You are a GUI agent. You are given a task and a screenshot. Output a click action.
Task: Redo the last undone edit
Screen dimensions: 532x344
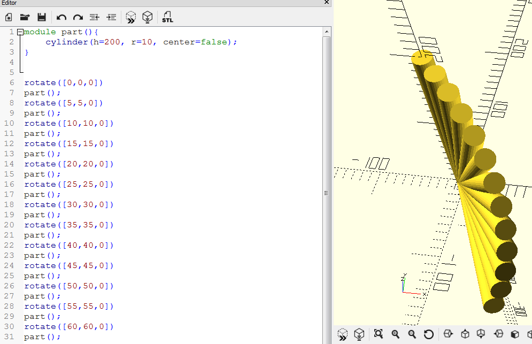[78, 18]
